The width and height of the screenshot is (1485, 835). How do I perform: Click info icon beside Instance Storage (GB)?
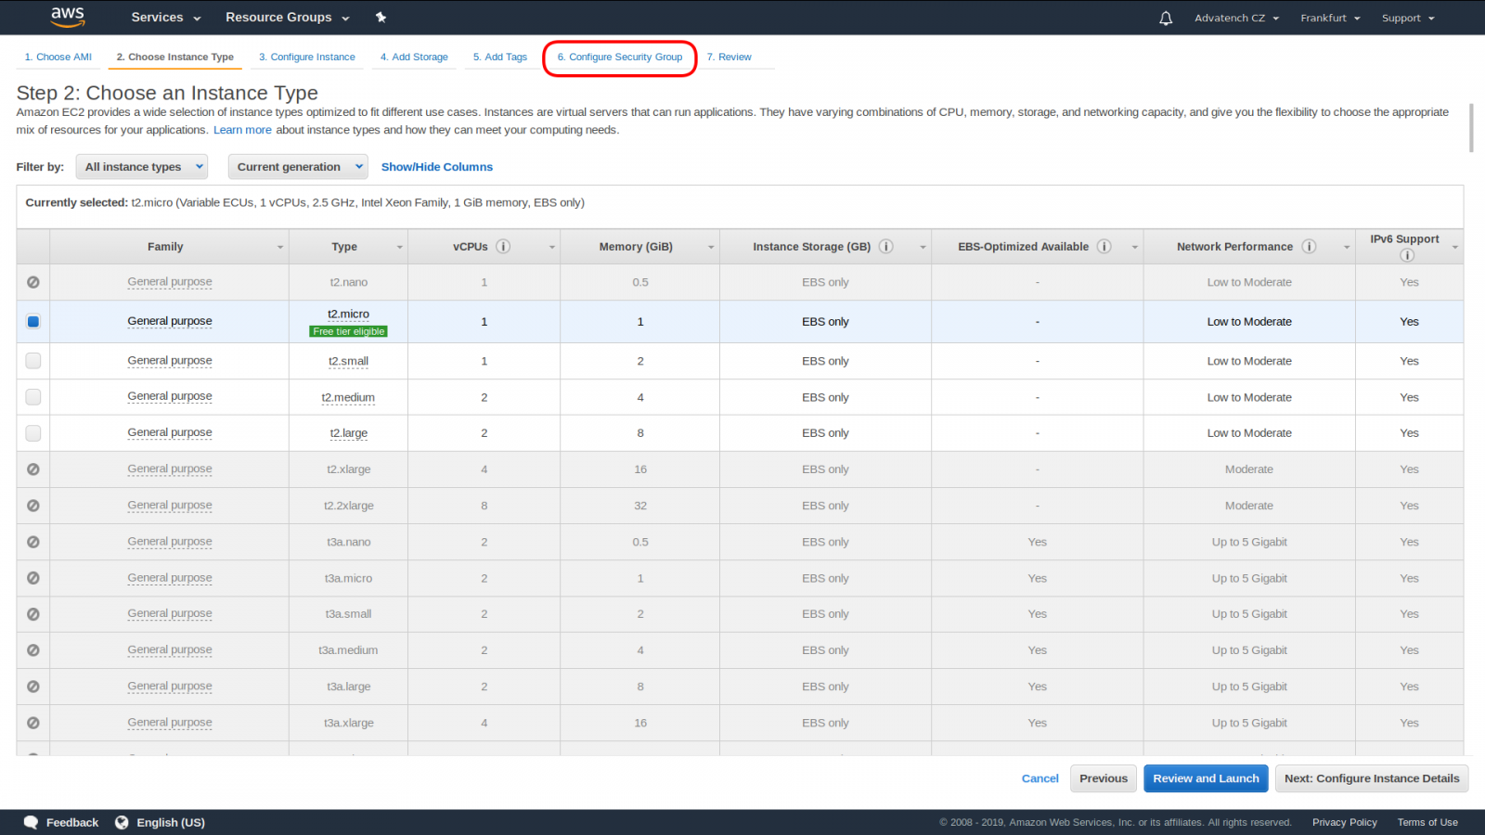click(886, 247)
